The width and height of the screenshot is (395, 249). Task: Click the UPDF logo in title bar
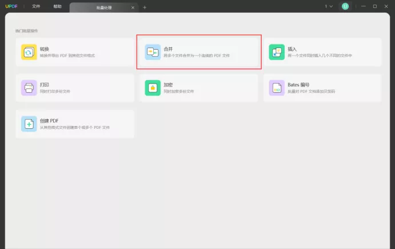(11, 6)
